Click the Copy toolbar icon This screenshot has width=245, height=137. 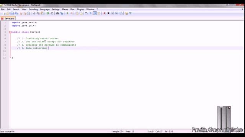[x=38, y=13]
